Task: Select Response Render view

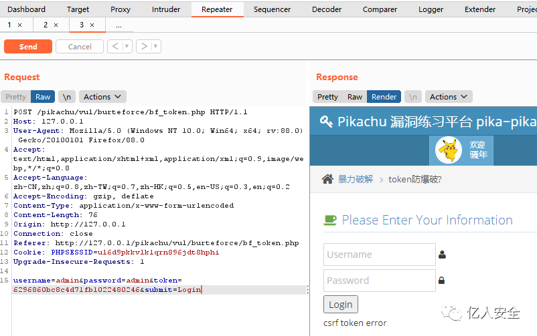Action: (384, 97)
